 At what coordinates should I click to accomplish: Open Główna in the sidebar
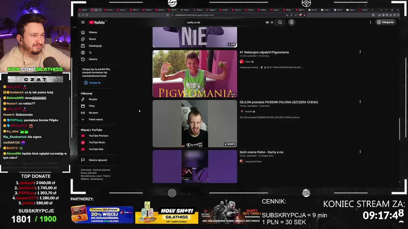pyautogui.click(x=93, y=32)
